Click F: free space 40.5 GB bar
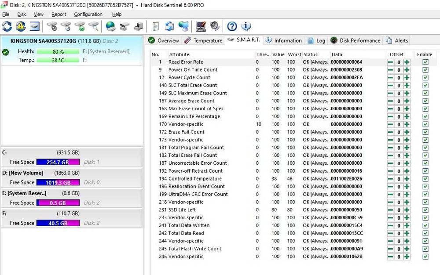This screenshot has height=275, width=440. [58, 223]
